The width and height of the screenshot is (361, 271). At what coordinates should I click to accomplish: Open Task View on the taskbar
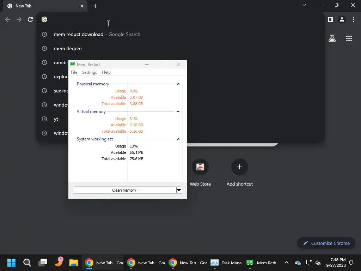tap(43, 263)
